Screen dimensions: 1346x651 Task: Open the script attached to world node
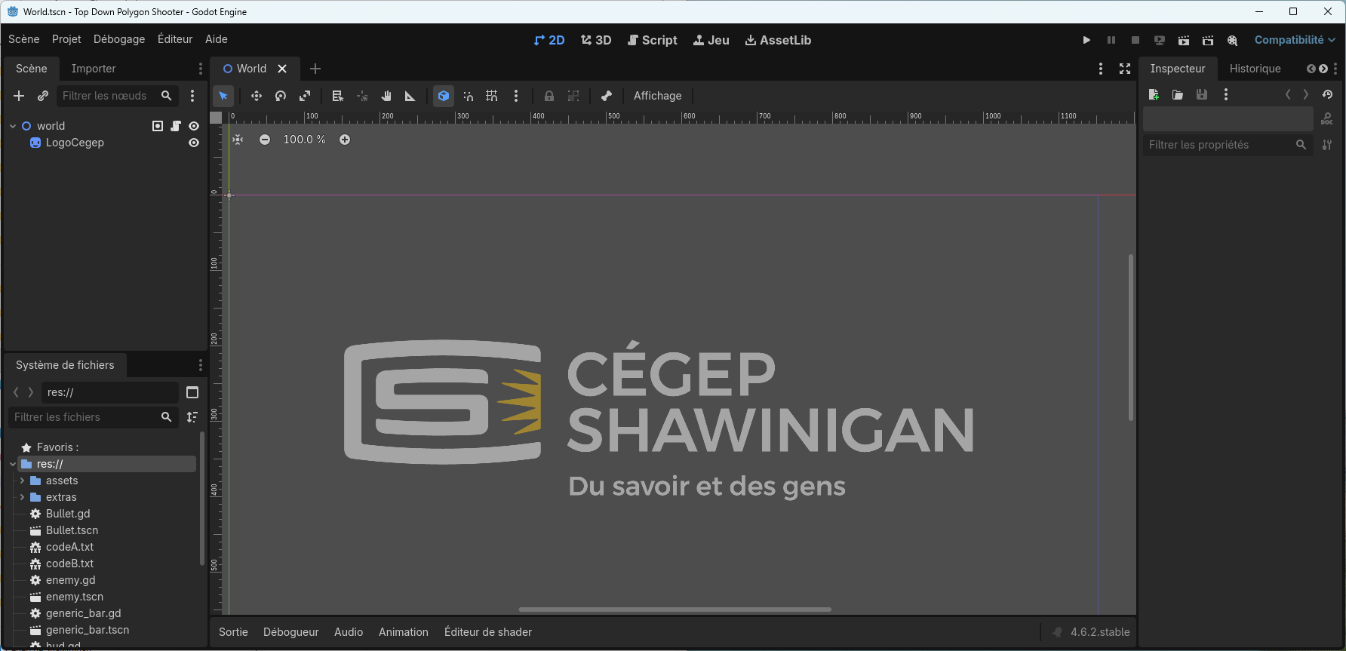click(176, 126)
